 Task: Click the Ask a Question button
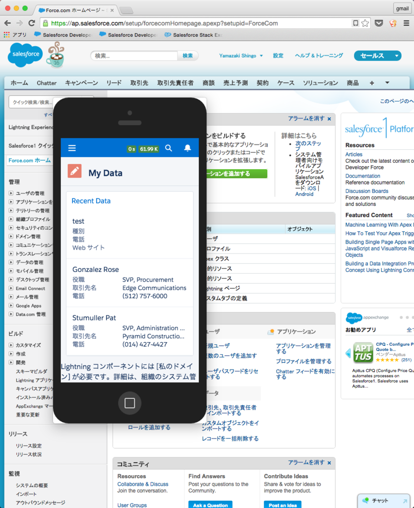pyautogui.click(x=210, y=505)
